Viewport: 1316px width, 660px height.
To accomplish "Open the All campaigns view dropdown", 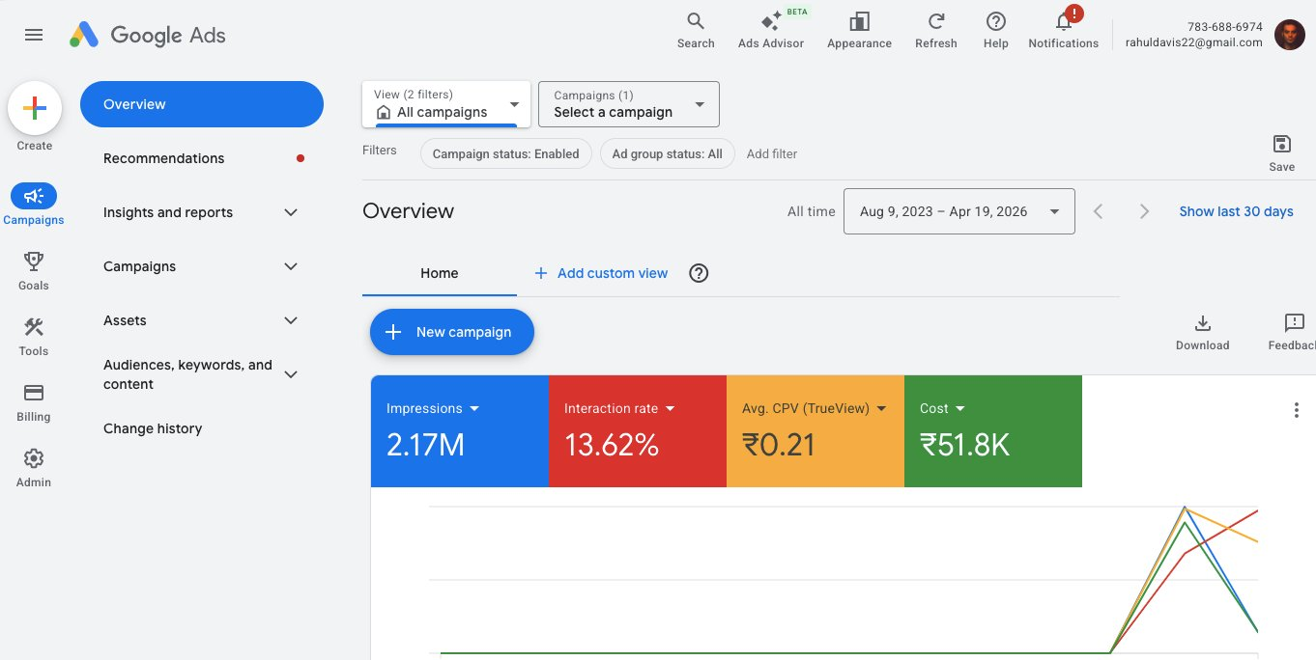I will 444,103.
